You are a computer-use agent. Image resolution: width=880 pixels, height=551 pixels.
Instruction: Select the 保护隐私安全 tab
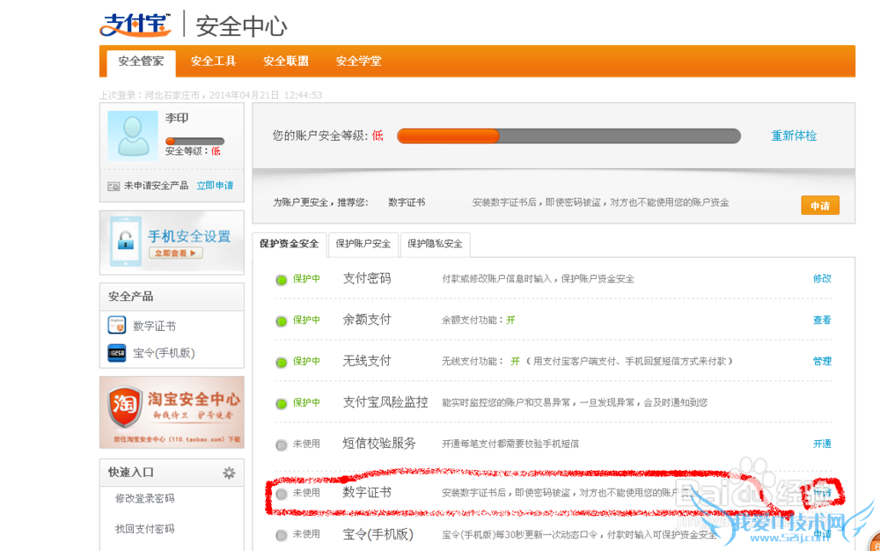435,244
